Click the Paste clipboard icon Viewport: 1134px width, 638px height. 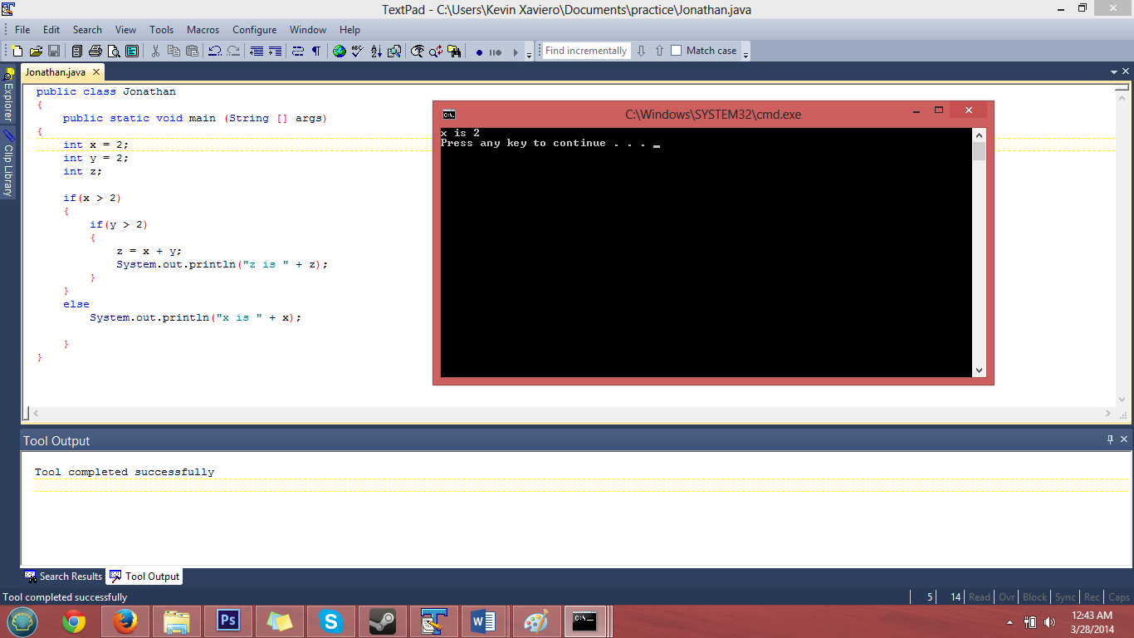click(x=192, y=52)
